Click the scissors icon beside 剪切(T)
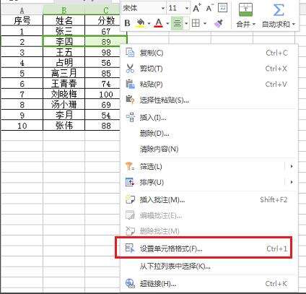 tap(130, 69)
